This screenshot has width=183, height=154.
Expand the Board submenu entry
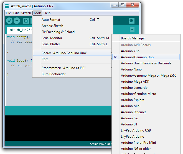pyautogui.click(x=72, y=53)
